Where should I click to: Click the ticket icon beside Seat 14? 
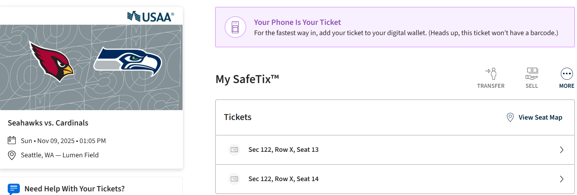click(234, 179)
